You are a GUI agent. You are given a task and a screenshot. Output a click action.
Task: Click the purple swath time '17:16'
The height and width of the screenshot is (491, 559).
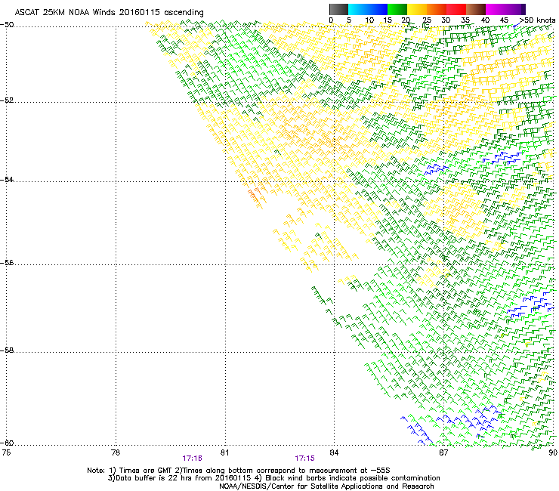point(193,459)
